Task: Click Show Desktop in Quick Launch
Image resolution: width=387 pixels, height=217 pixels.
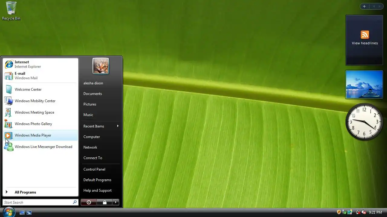Action: click(x=22, y=212)
